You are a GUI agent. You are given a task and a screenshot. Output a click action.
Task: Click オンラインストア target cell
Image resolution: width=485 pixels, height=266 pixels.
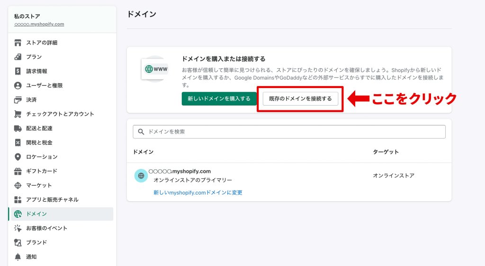click(x=394, y=176)
